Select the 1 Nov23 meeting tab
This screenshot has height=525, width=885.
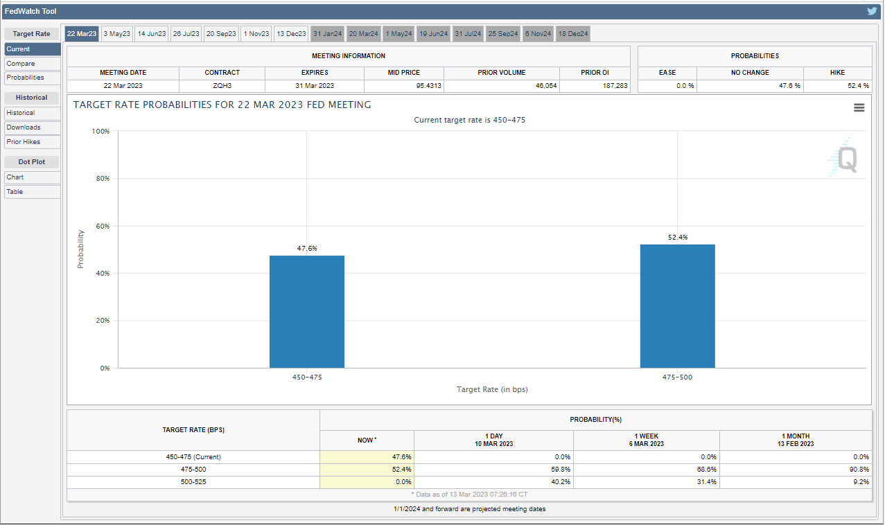pos(256,33)
